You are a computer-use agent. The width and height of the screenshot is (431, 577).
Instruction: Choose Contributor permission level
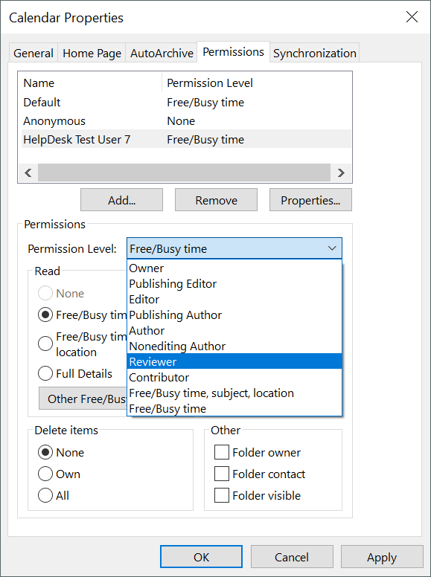tap(234, 378)
